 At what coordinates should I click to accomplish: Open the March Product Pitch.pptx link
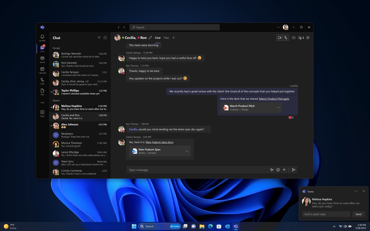pos(274,99)
